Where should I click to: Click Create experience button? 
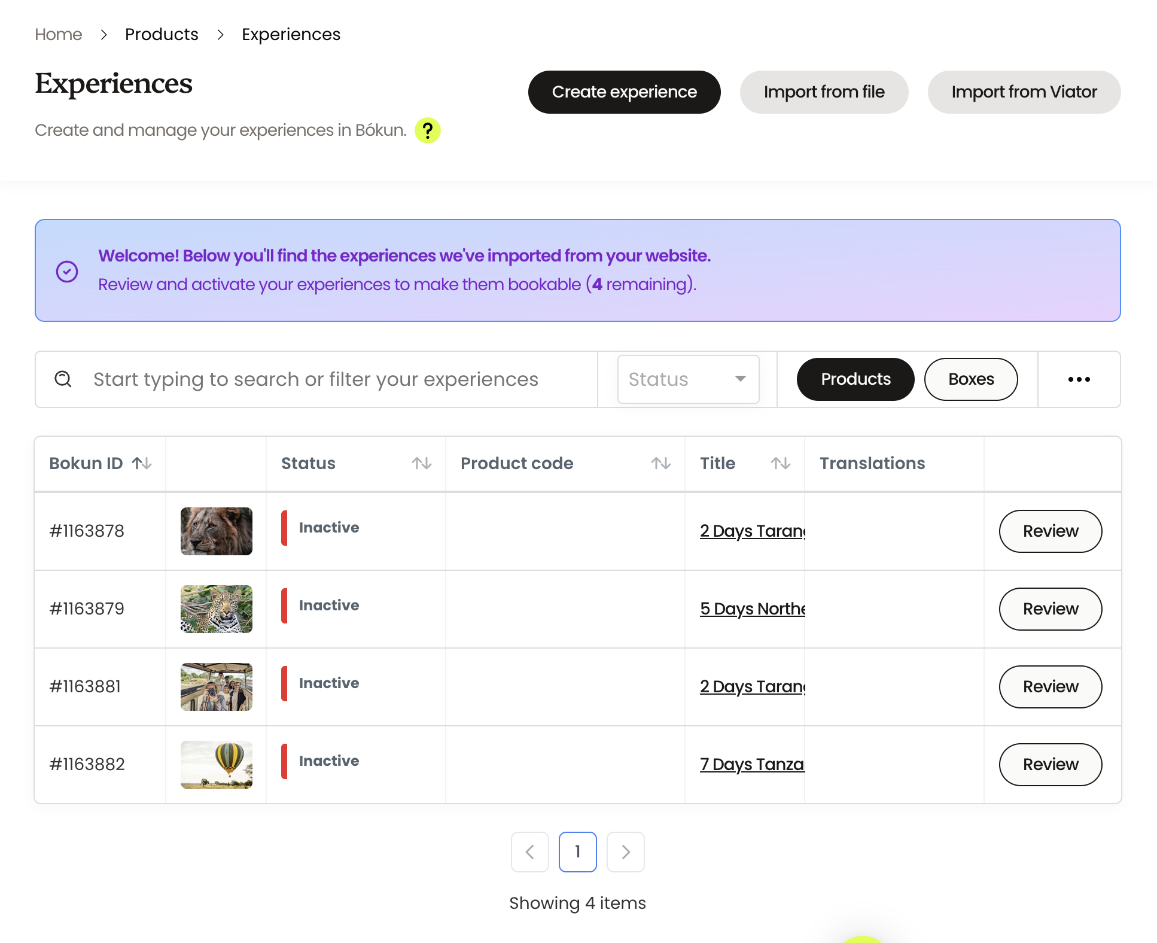pos(624,92)
